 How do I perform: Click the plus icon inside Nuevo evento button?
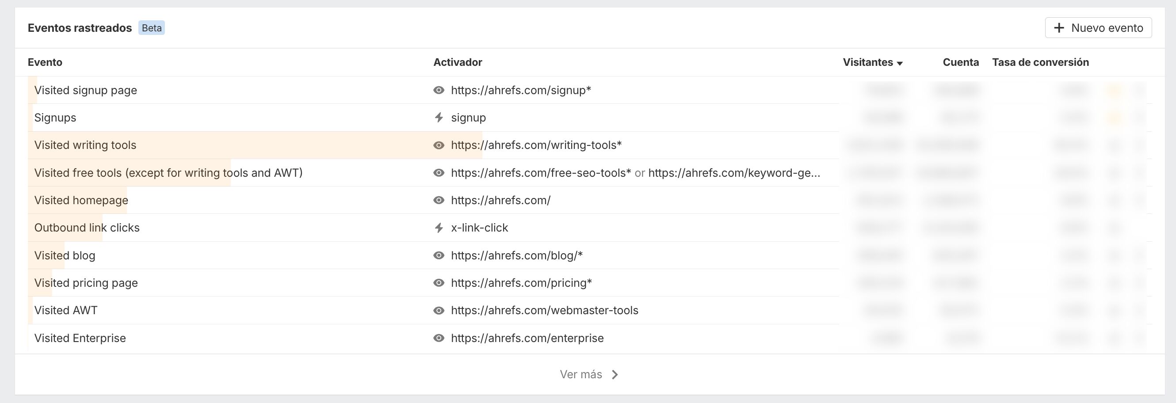[x=1060, y=27]
